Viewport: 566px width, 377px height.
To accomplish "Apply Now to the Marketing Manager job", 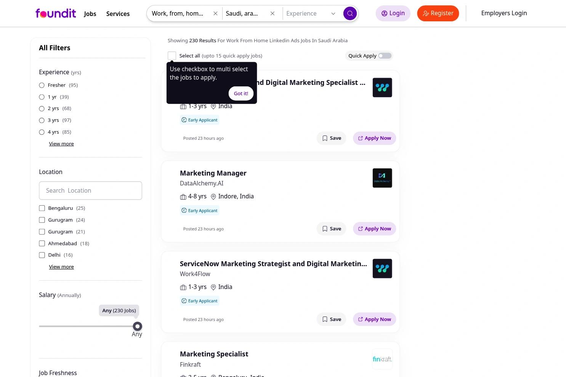I will pos(374,228).
